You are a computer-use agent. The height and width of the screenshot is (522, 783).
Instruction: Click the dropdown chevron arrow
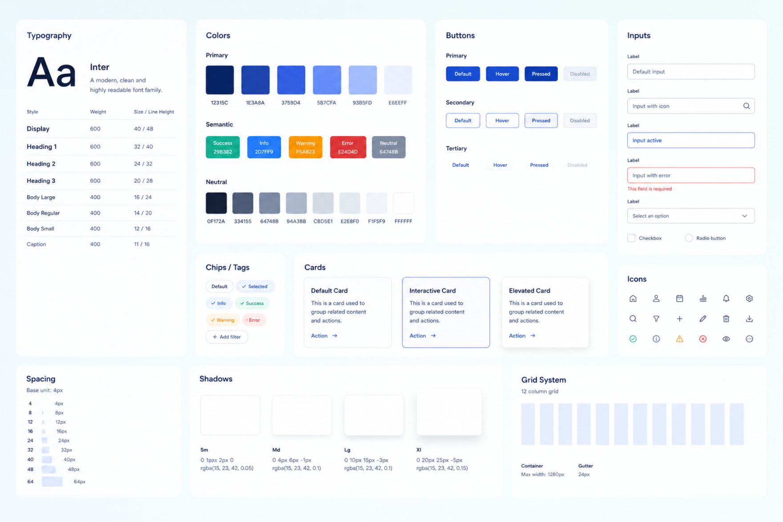[744, 216]
